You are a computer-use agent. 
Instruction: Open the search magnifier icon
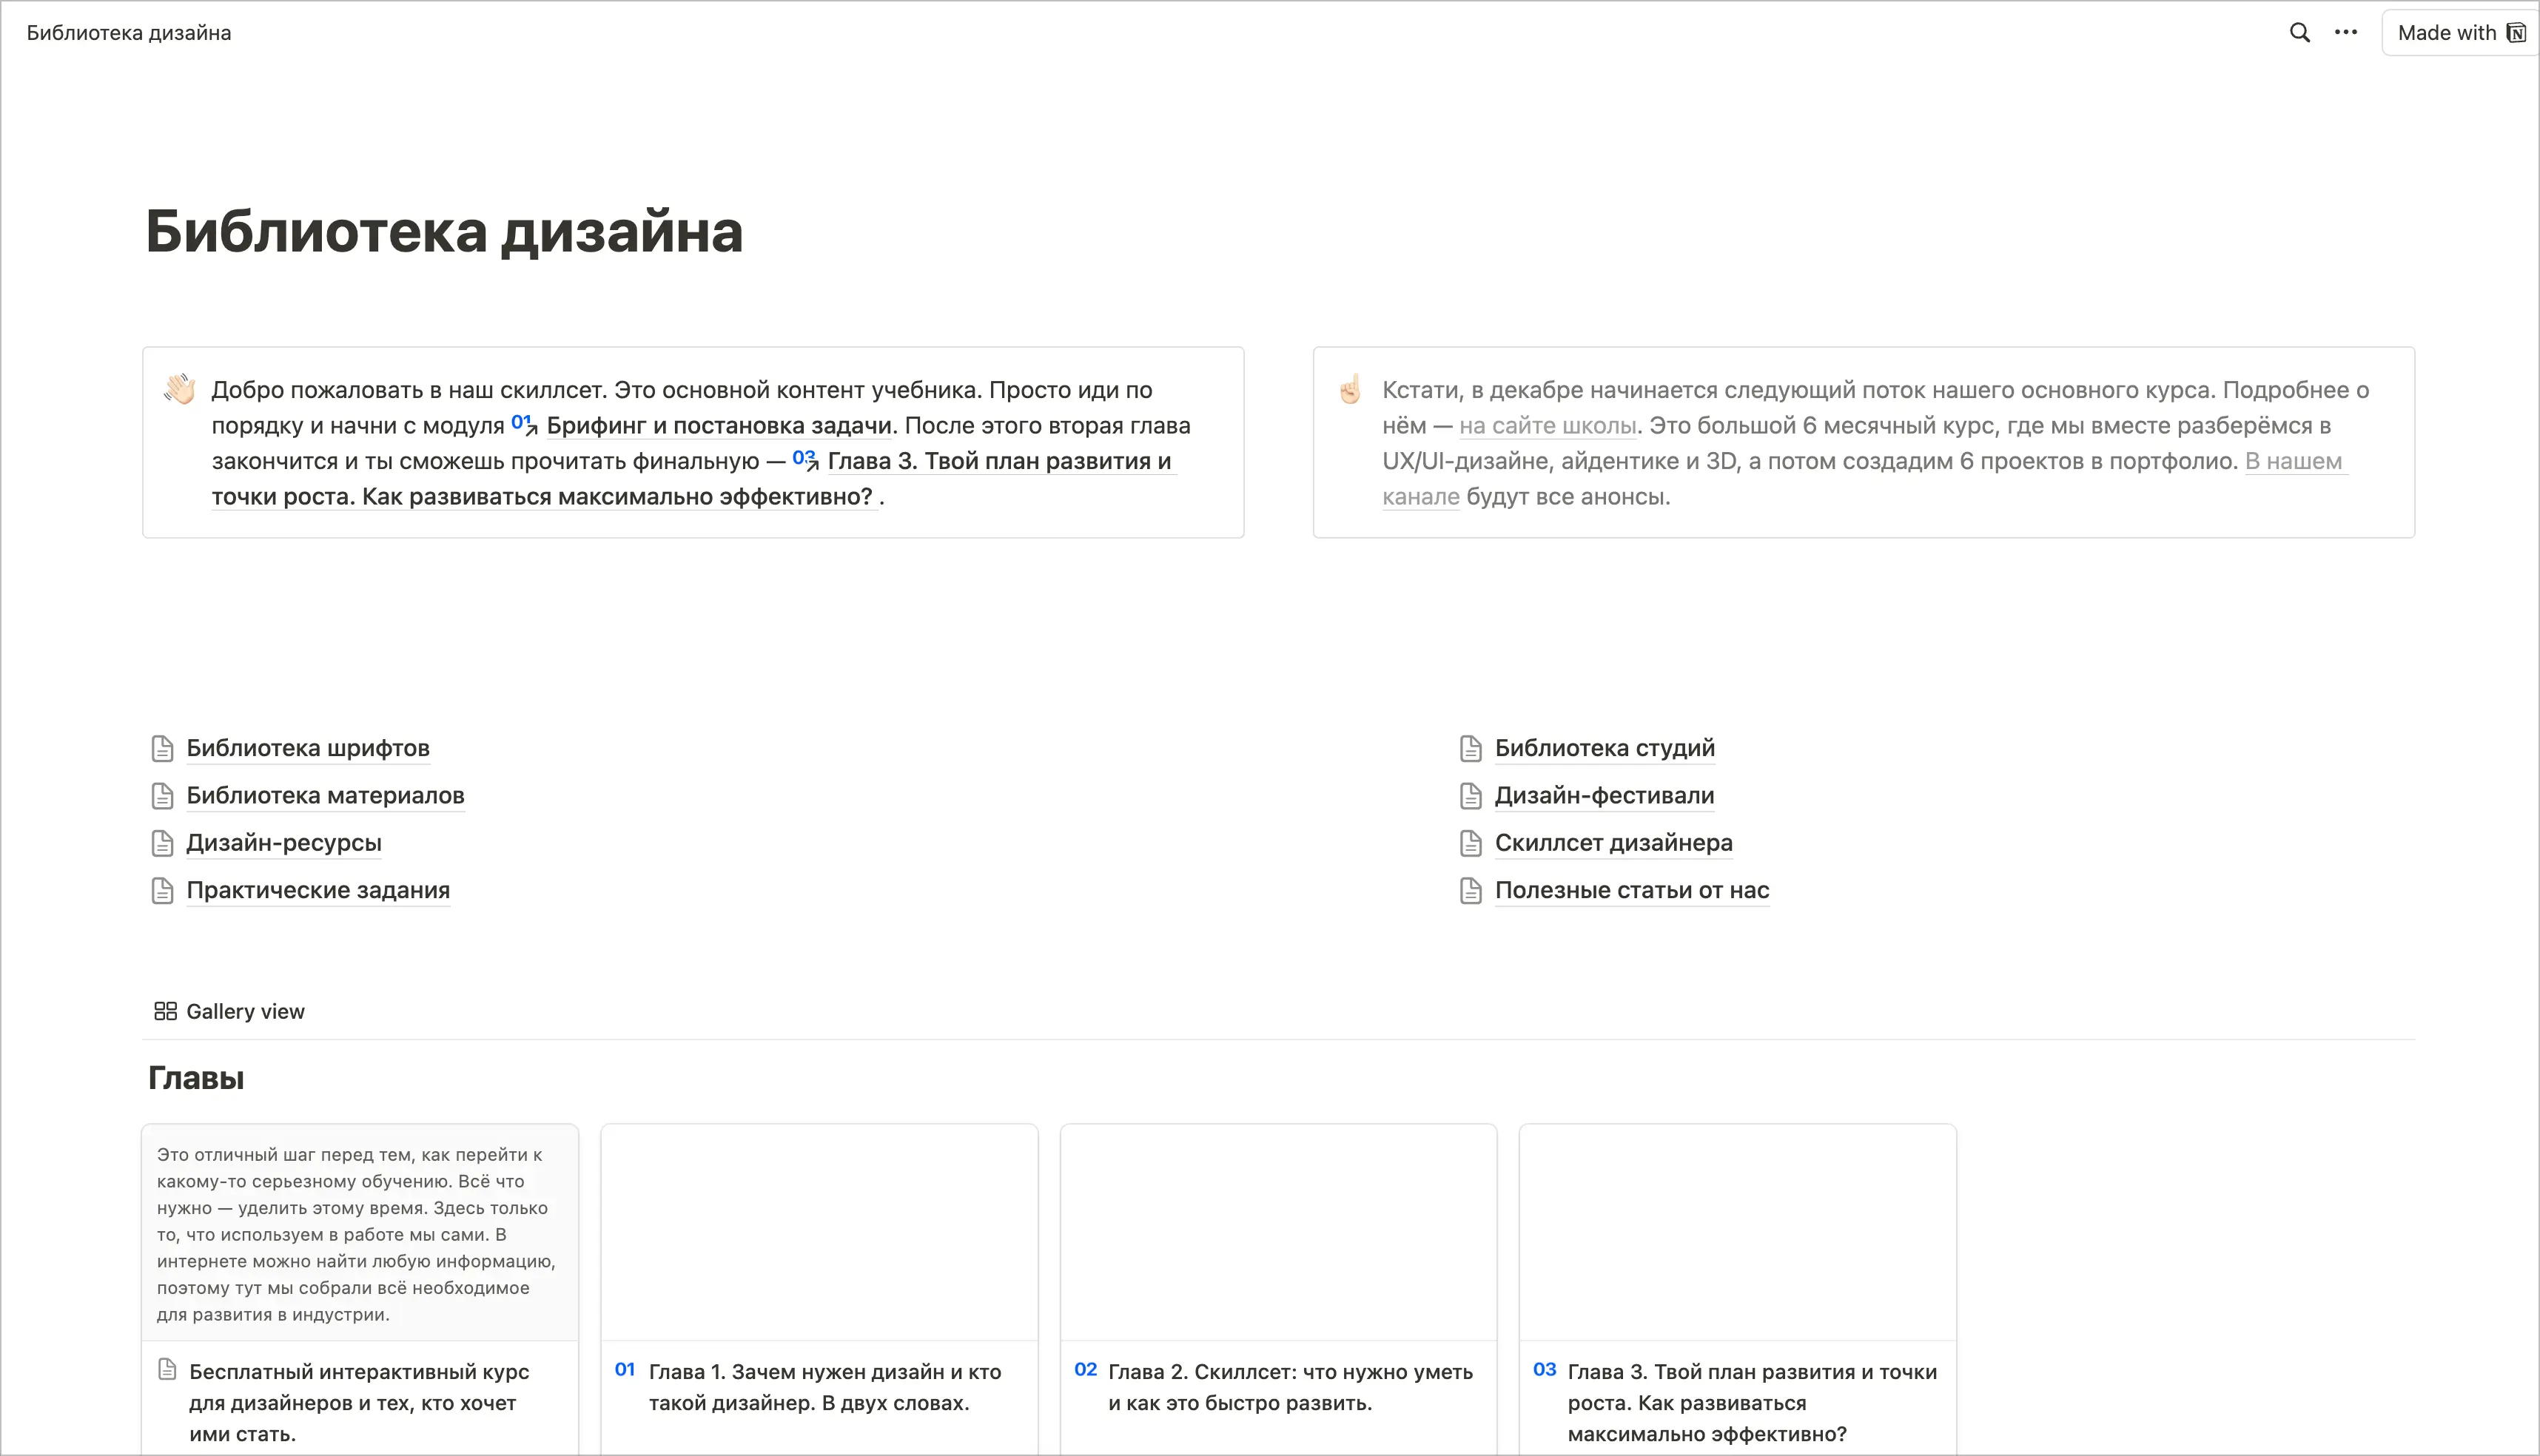point(2300,33)
